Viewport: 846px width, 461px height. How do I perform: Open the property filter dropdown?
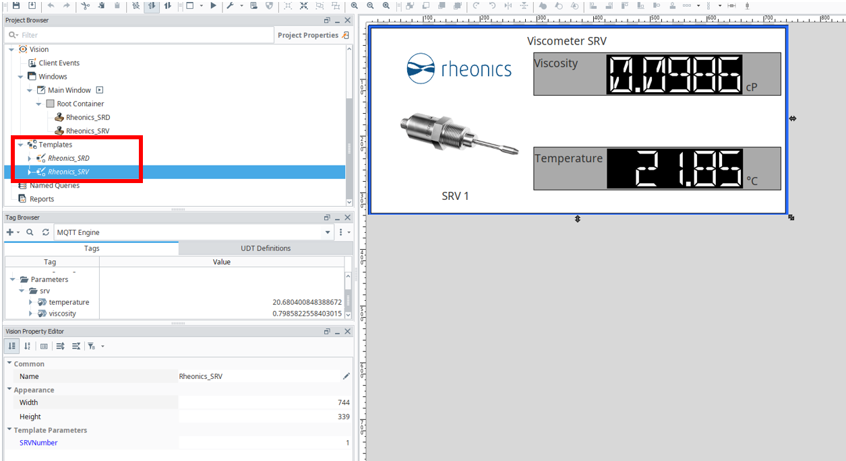[95, 346]
